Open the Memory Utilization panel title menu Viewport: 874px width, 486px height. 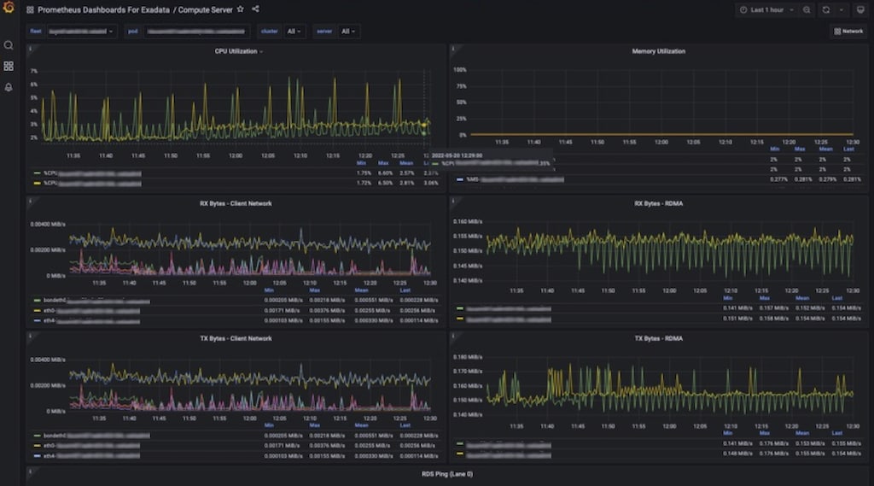coord(658,51)
